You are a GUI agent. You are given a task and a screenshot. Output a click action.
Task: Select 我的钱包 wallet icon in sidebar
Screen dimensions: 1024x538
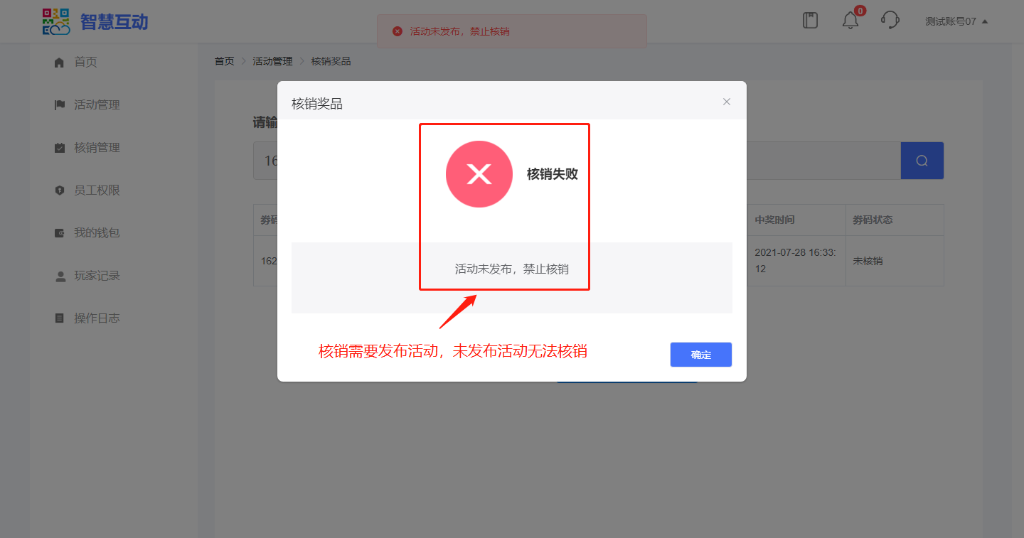coord(60,233)
